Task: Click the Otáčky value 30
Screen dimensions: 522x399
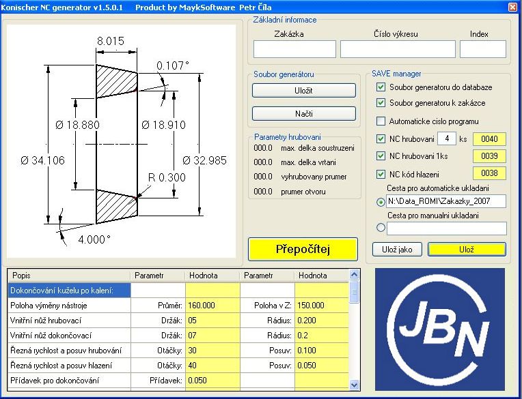Action: coord(212,351)
